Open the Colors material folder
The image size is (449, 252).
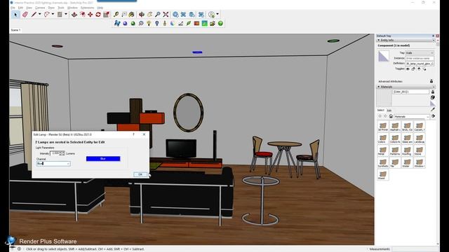383,139
